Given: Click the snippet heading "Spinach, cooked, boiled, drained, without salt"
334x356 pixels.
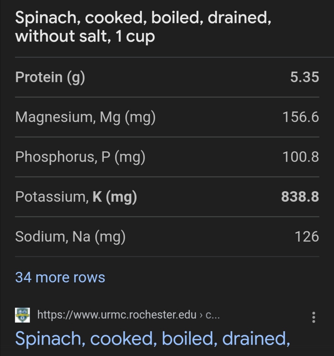Looking at the screenshot, I should tap(143, 27).
